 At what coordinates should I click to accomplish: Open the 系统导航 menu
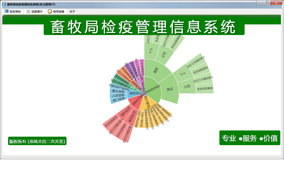[x=13, y=12]
